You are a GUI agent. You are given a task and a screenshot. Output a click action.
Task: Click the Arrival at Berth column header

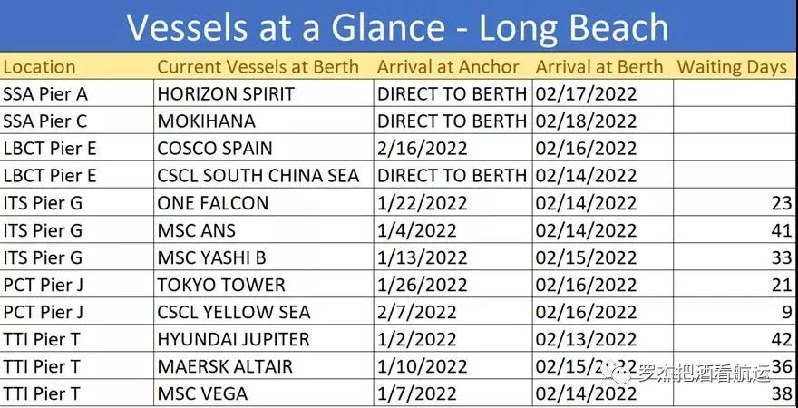click(598, 67)
